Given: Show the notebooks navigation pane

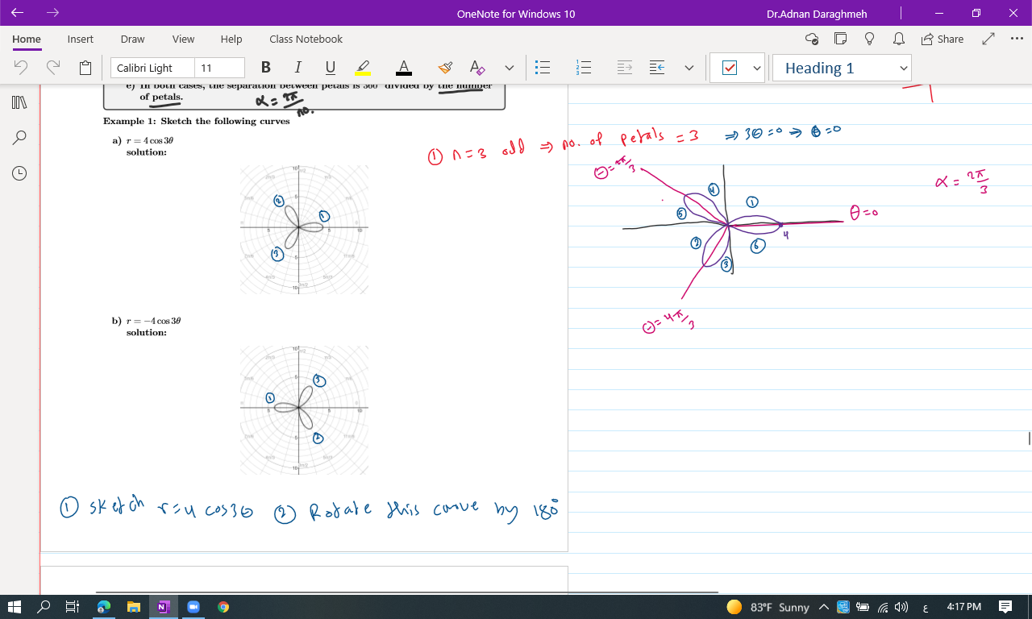Looking at the screenshot, I should coord(19,102).
